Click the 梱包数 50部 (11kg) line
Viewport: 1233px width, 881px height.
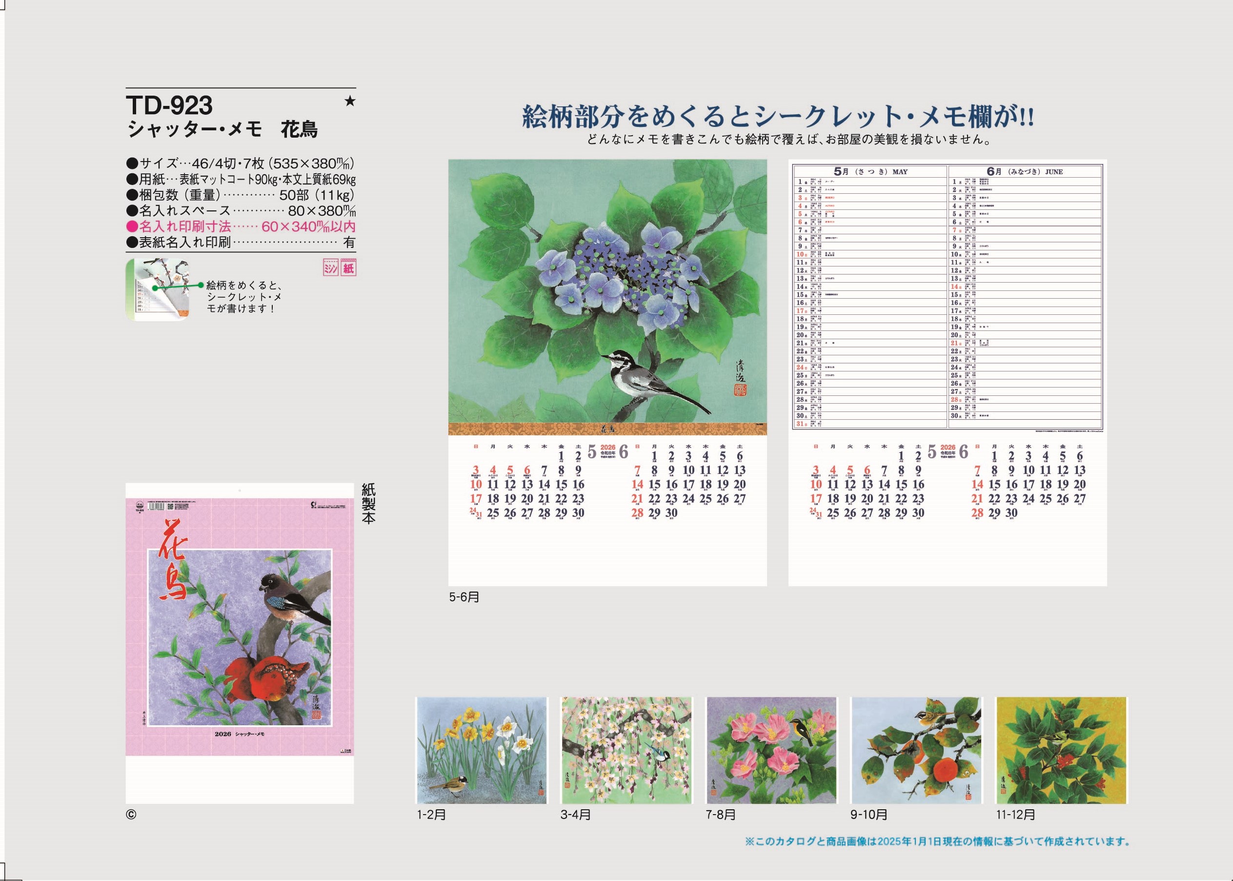pyautogui.click(x=241, y=195)
